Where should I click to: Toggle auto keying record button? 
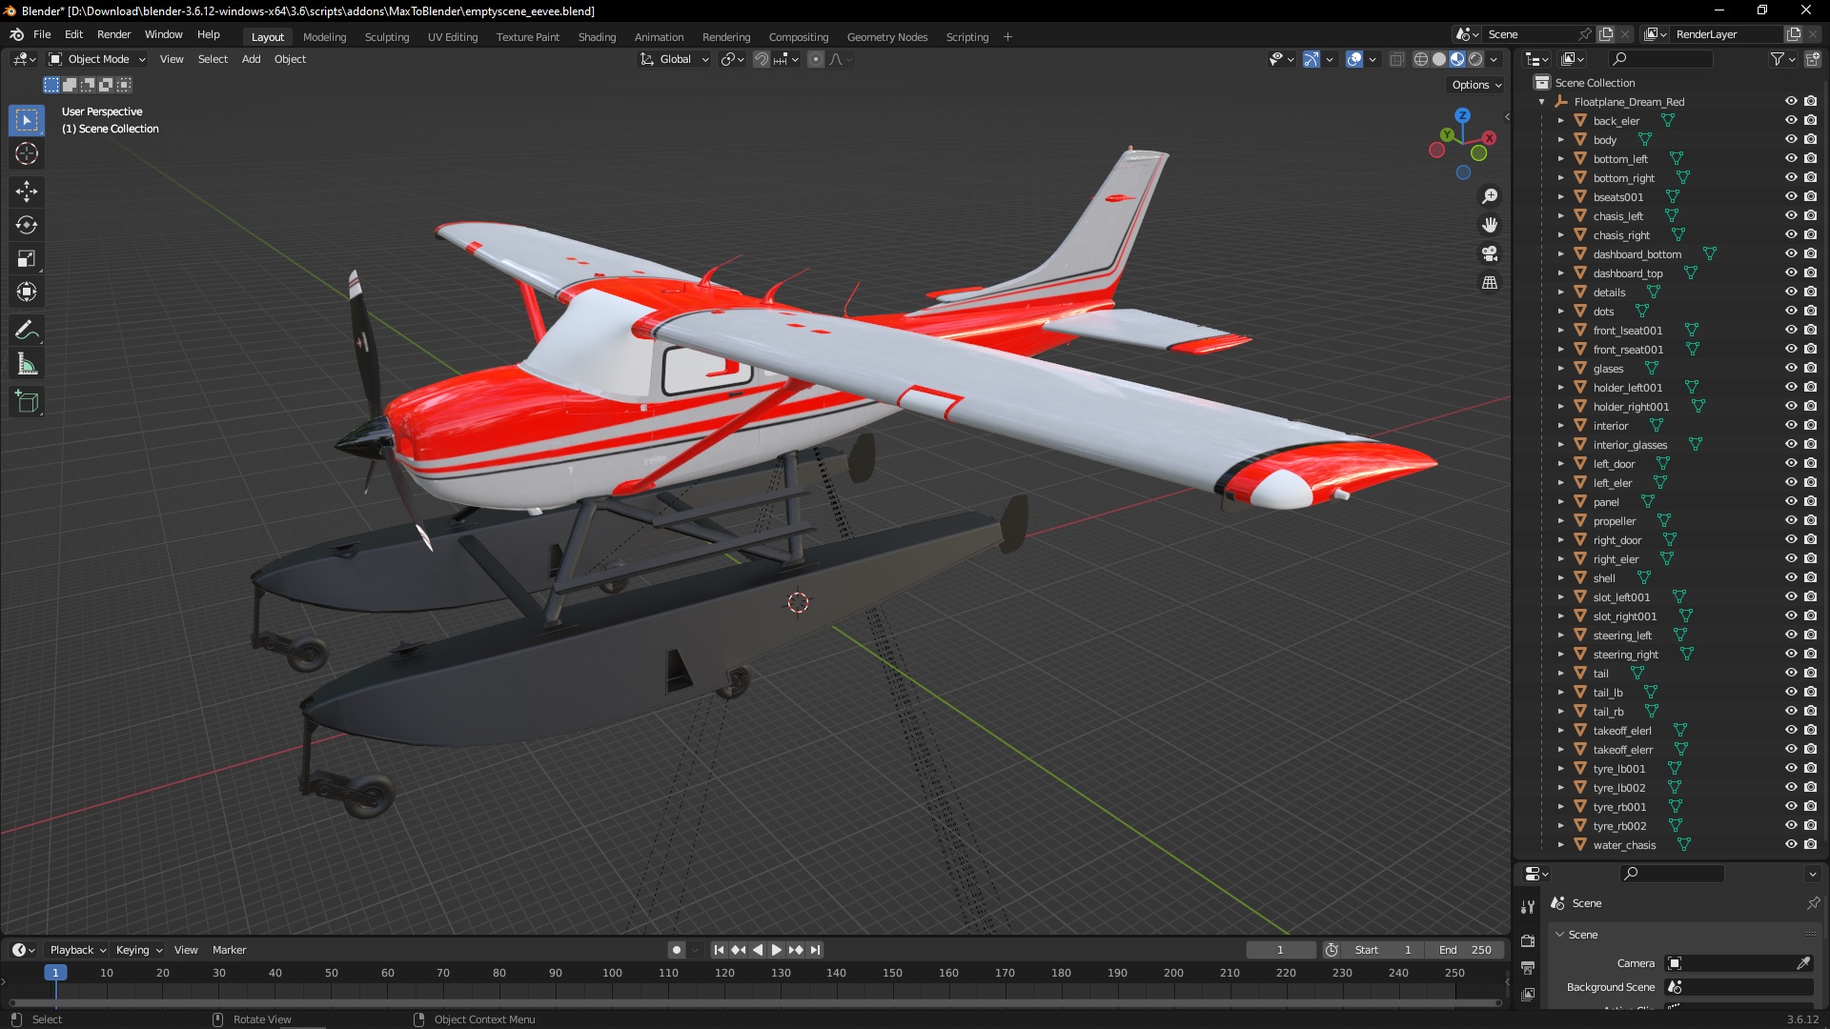pyautogui.click(x=677, y=950)
